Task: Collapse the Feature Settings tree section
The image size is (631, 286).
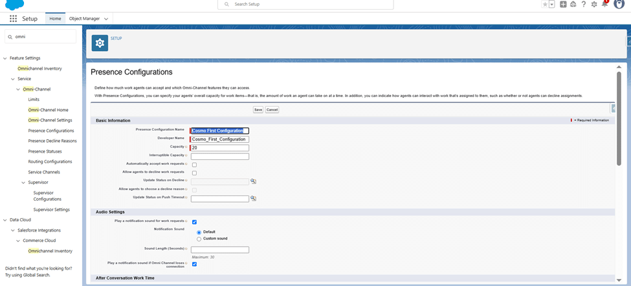Action: tap(5, 58)
